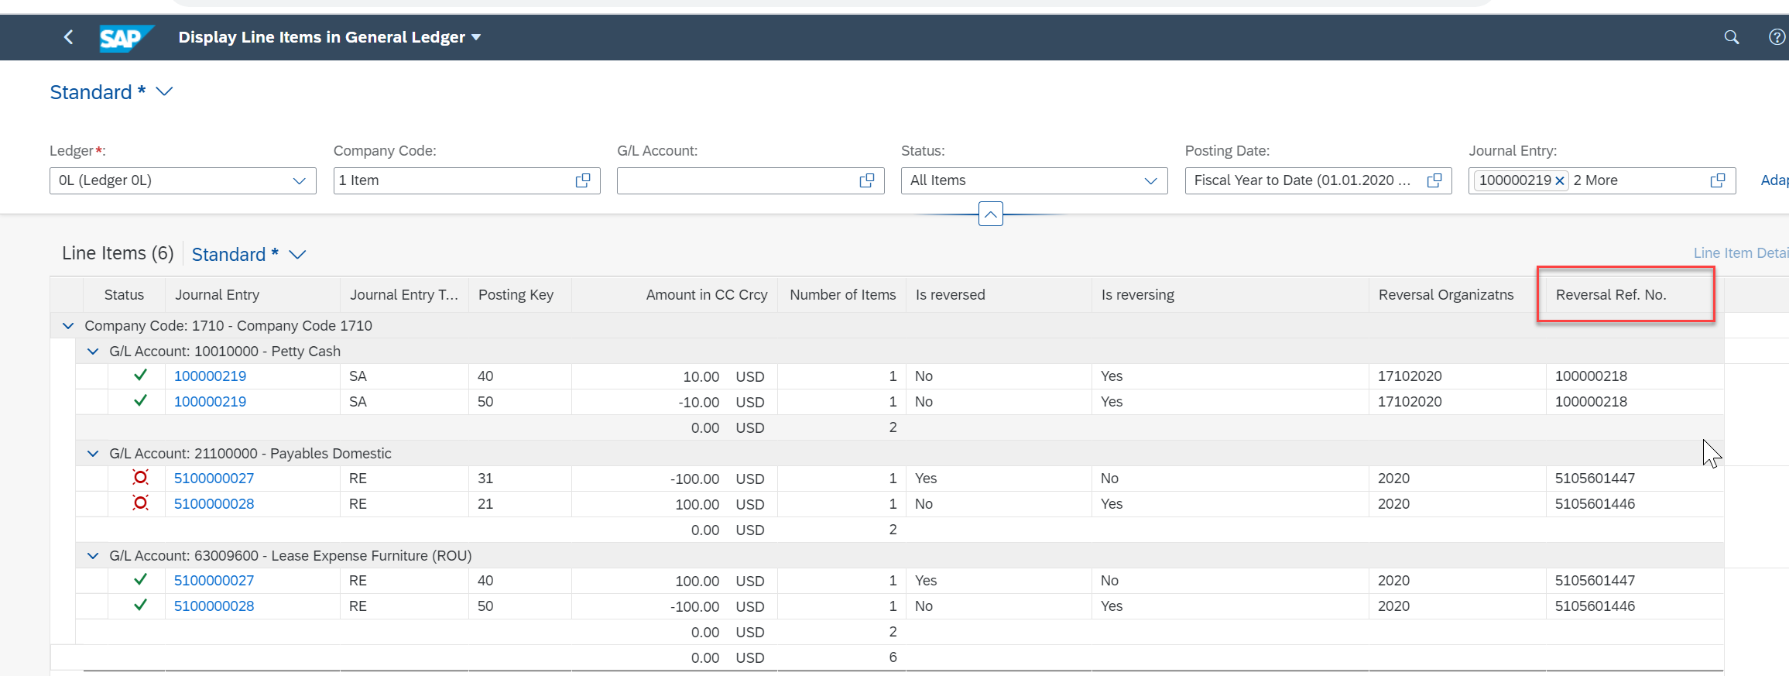
Task: Open the page title dropdown menu
Action: click(476, 37)
